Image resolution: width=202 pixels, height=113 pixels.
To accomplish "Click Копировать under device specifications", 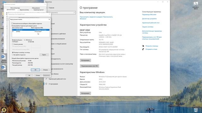I will (86, 60).
